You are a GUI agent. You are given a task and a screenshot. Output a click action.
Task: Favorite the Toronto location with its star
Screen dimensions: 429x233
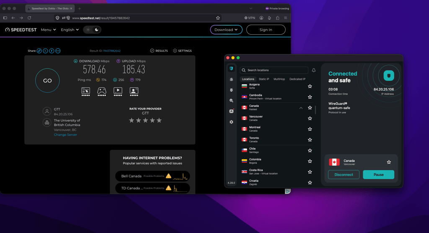[310, 140]
